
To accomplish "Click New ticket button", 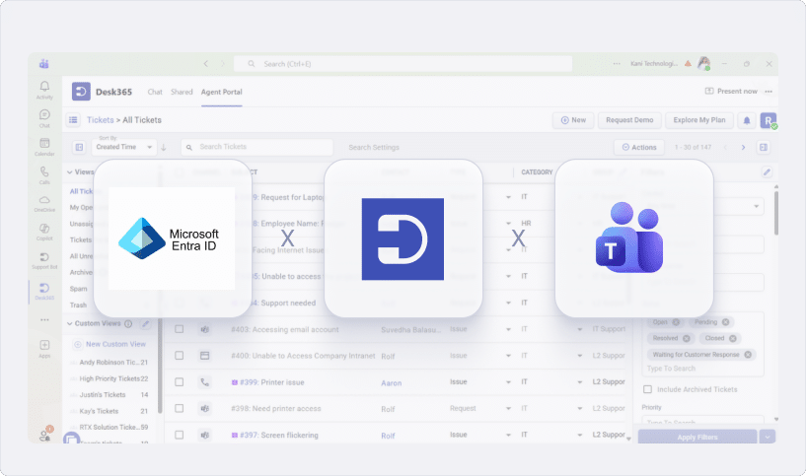I will pyautogui.click(x=573, y=120).
